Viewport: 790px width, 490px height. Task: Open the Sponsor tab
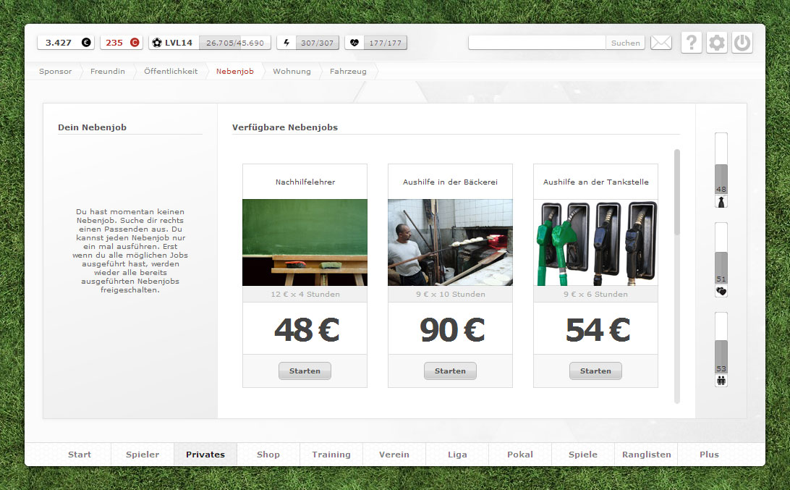pos(56,72)
